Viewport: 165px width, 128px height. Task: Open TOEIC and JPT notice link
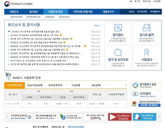38,61
